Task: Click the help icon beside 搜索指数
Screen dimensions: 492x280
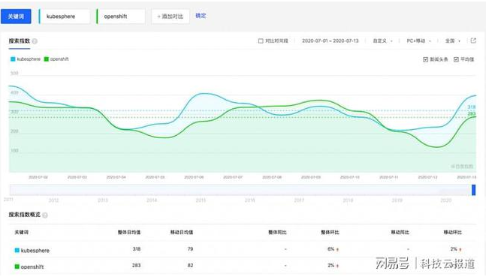Action: coord(35,41)
